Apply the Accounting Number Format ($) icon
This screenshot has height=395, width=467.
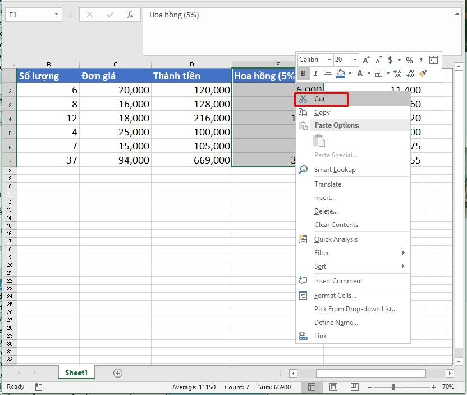pyautogui.click(x=391, y=59)
